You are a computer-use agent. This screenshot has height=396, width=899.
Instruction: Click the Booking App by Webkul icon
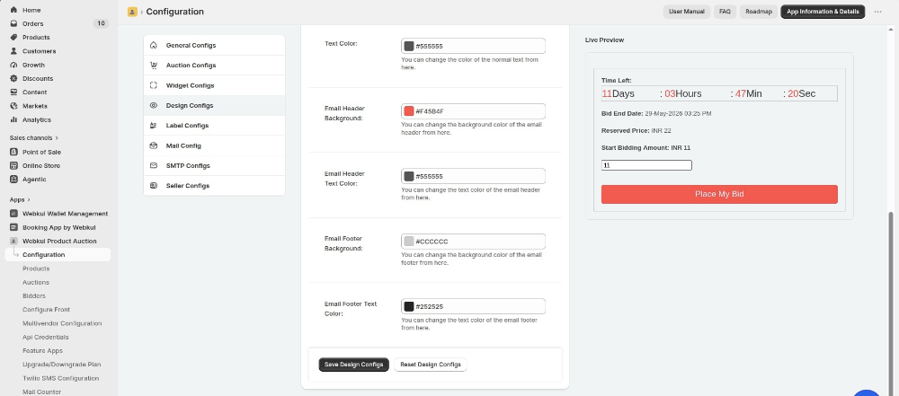[13, 227]
